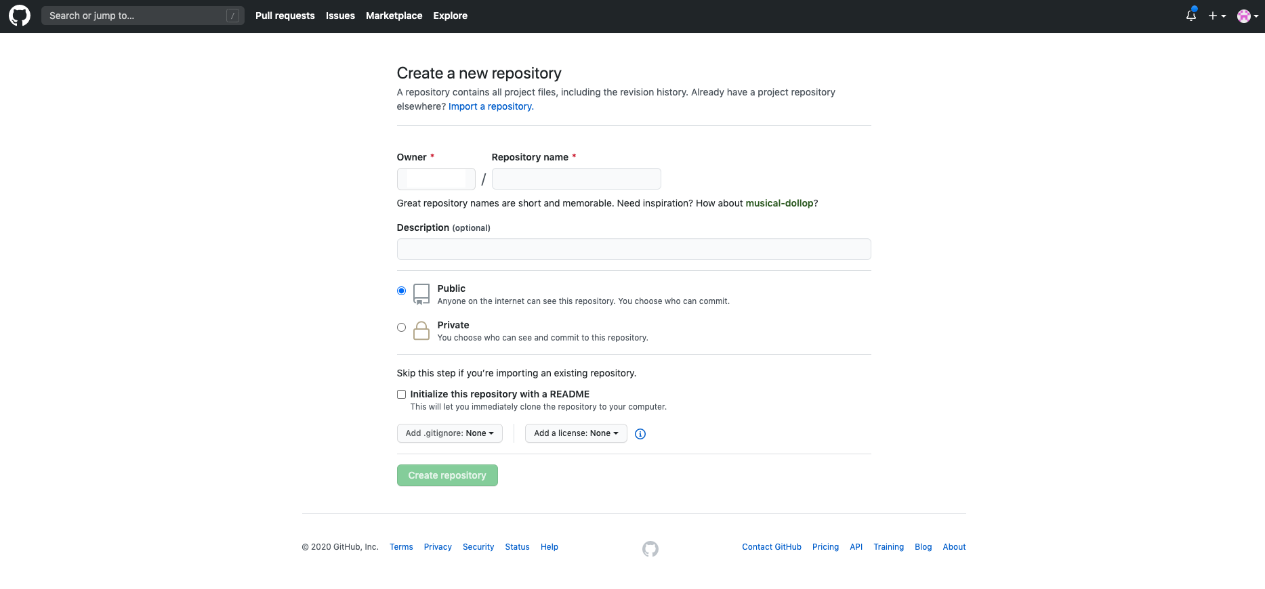Open the Training footer link
The width and height of the screenshot is (1265, 589).
coord(888,547)
